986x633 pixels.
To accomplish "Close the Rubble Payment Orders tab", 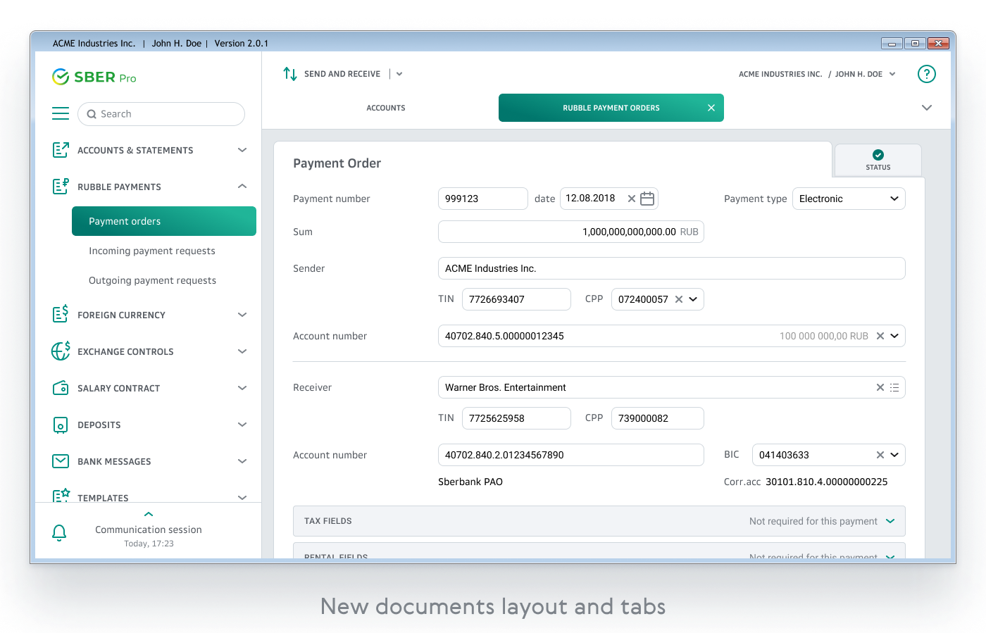I will point(711,108).
